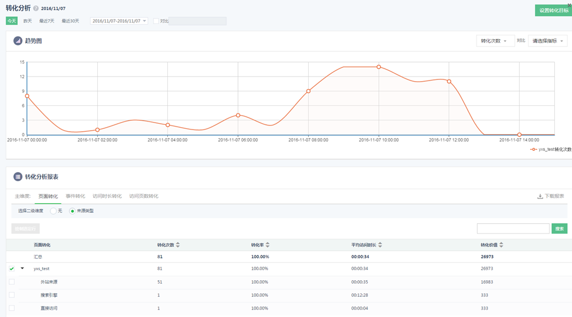Viewport: 572px width, 317px height.
Task: Switch to the 访问时长转化 tab
Action: (107, 196)
